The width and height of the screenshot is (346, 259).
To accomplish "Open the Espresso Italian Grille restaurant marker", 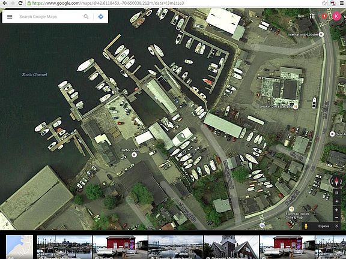I will (x=291, y=209).
